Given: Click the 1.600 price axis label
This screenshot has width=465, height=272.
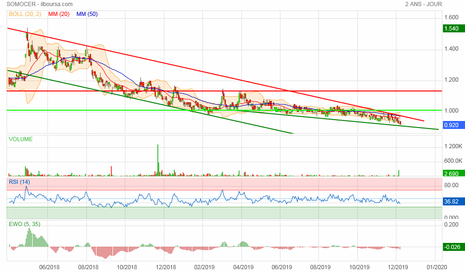Looking at the screenshot, I should pyautogui.click(x=451, y=17).
